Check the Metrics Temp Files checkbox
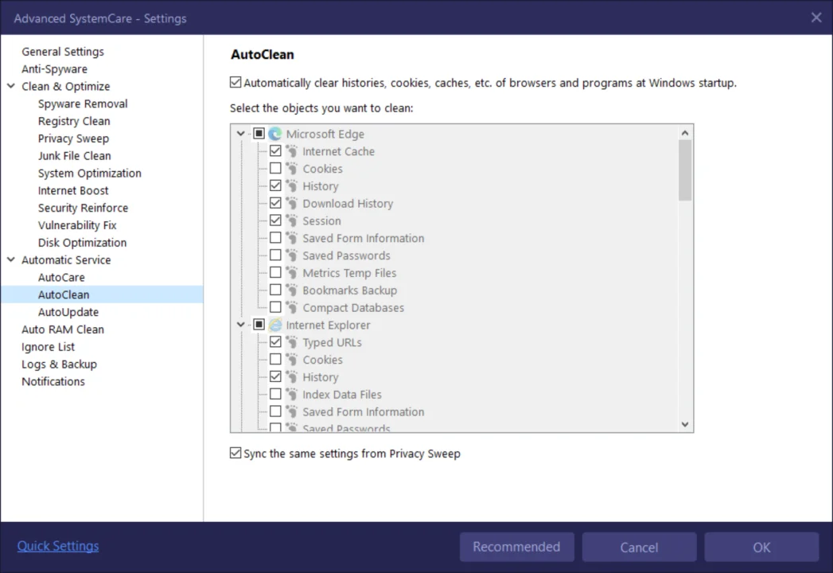Viewport: 833px width, 573px height. 275,272
